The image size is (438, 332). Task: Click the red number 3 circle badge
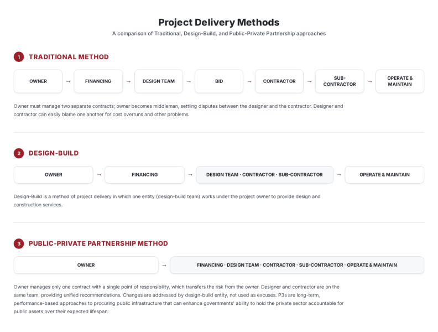[19, 243]
